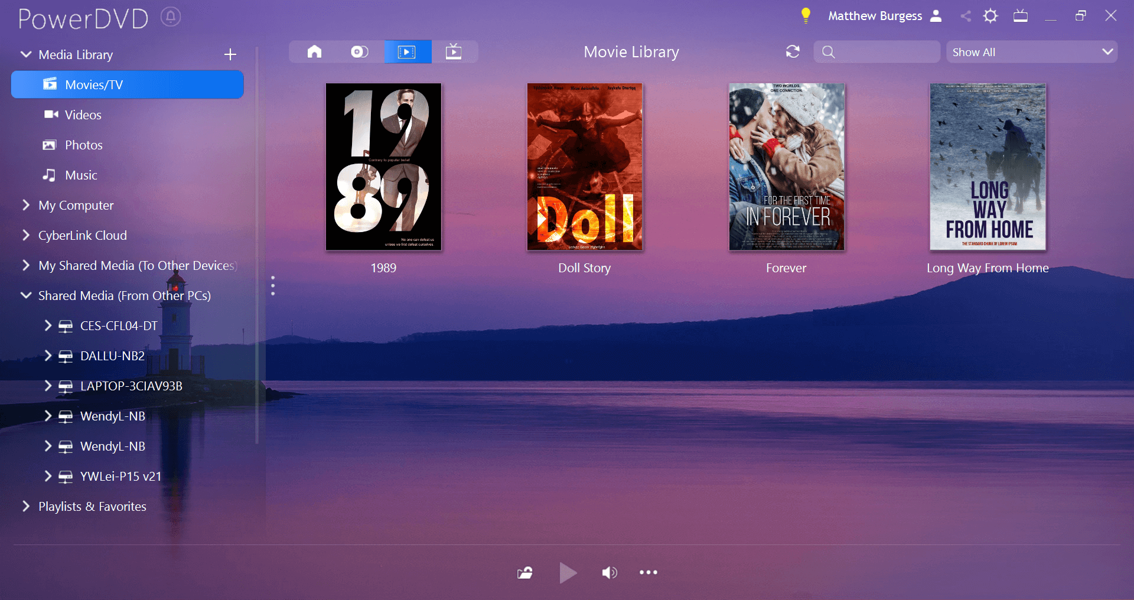This screenshot has height=600, width=1134.
Task: Open Long Way From Home poster
Action: pos(988,167)
